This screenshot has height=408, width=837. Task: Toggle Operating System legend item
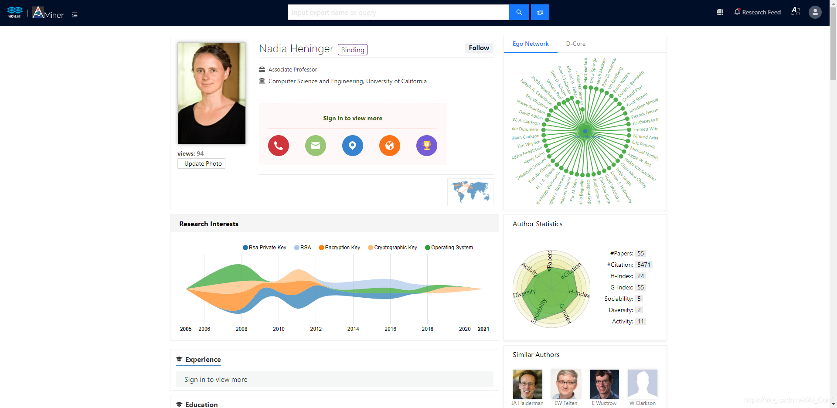pos(449,248)
